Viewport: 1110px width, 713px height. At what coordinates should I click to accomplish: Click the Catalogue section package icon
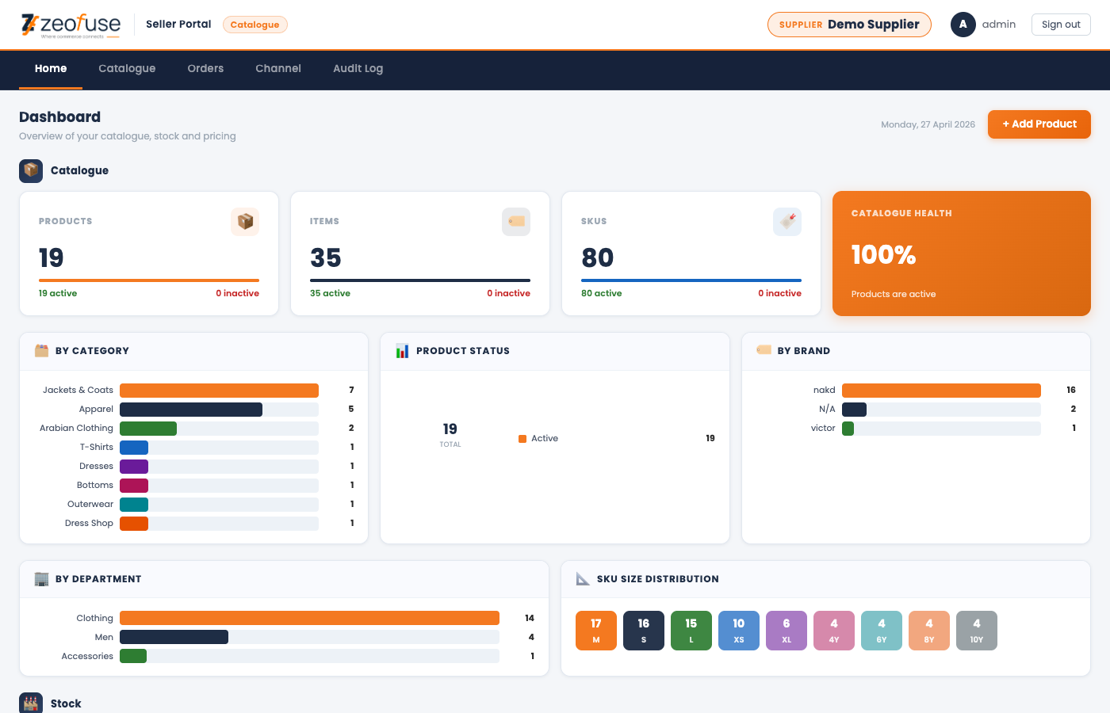[31, 170]
